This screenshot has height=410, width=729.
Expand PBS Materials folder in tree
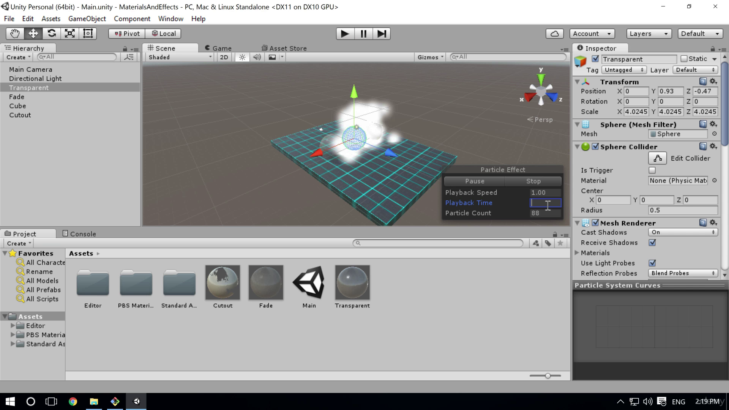coord(13,334)
